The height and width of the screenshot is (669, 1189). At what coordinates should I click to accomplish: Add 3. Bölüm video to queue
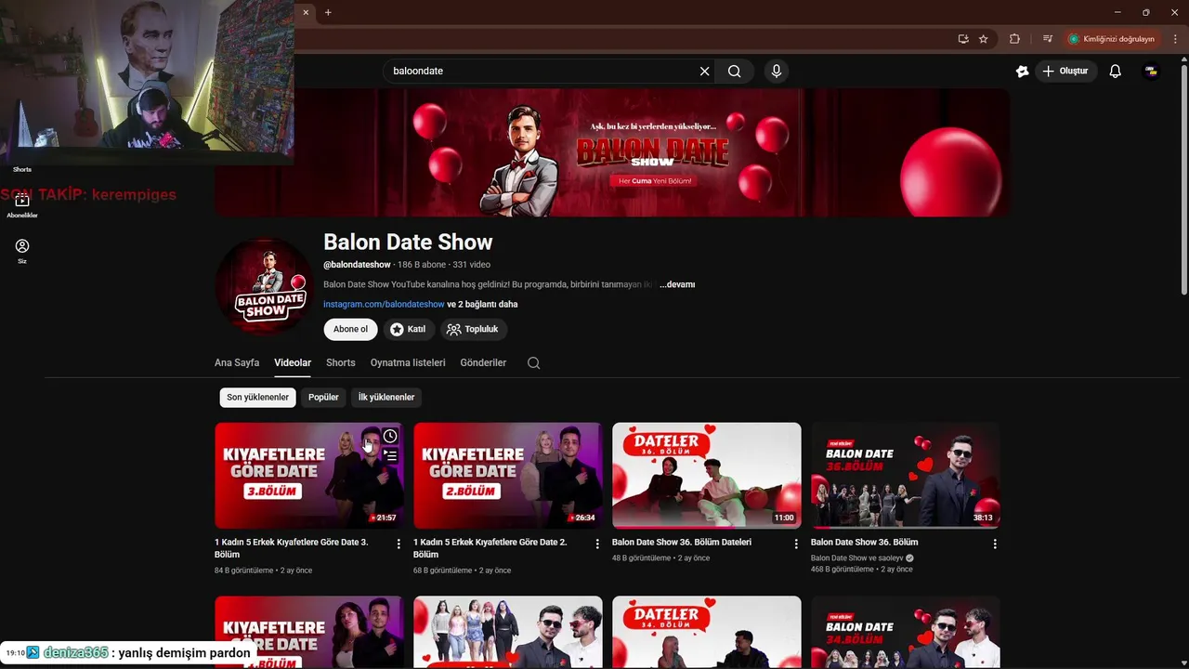pos(390,455)
